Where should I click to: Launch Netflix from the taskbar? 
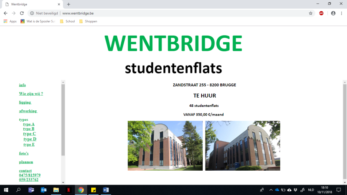(x=69, y=190)
